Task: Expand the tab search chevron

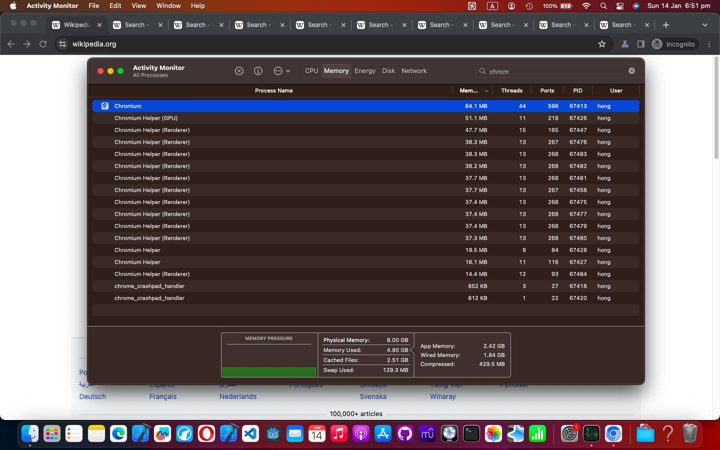Action: pos(704,25)
